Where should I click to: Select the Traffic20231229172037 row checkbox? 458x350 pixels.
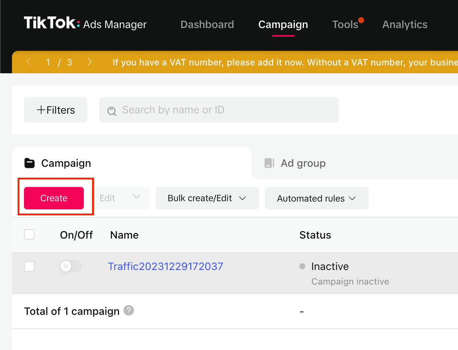pyautogui.click(x=29, y=267)
